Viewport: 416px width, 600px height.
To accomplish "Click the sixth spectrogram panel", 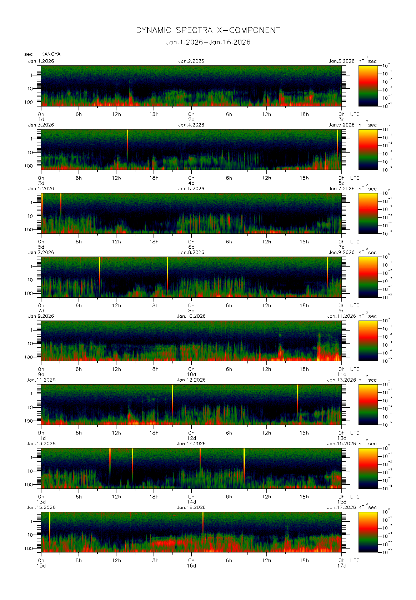I will coord(191,405).
